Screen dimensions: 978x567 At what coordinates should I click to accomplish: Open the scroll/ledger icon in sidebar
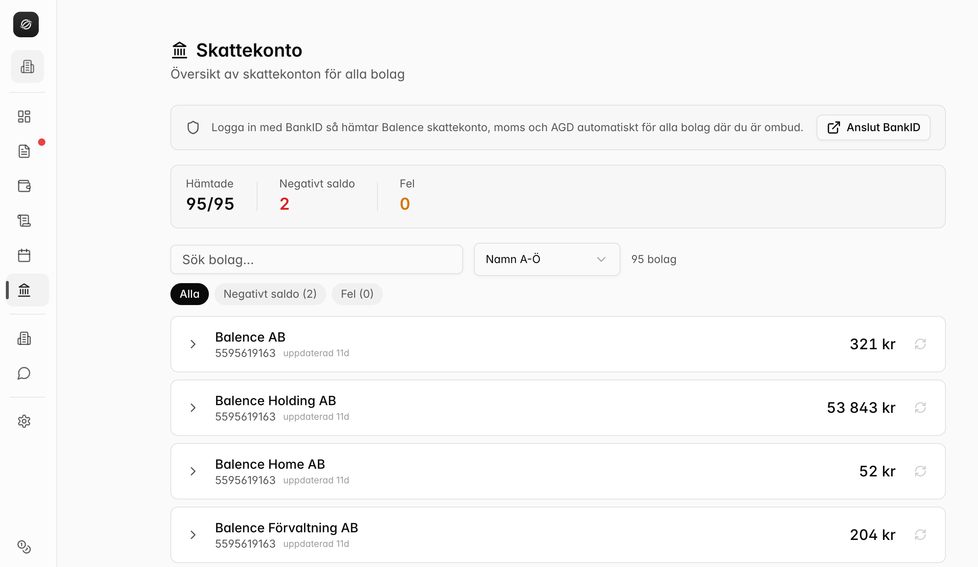coord(24,221)
